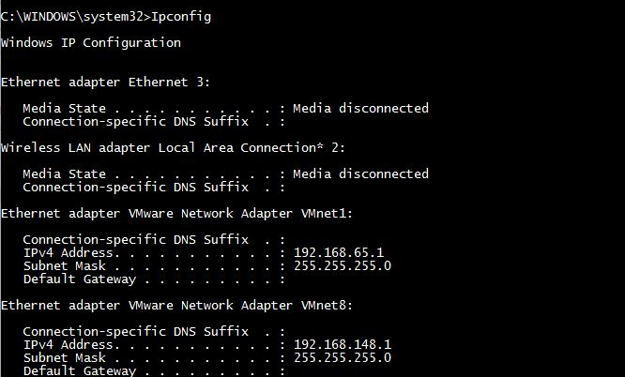Click the VMnet8 subnet mask value
Viewport: 625px width, 377px height.
[343, 358]
